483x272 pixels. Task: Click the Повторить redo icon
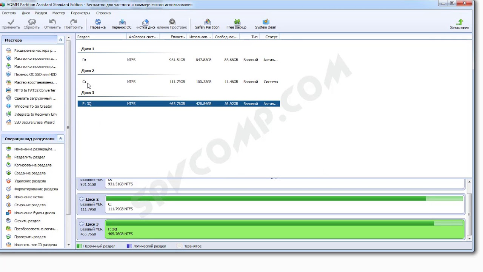(74, 24)
